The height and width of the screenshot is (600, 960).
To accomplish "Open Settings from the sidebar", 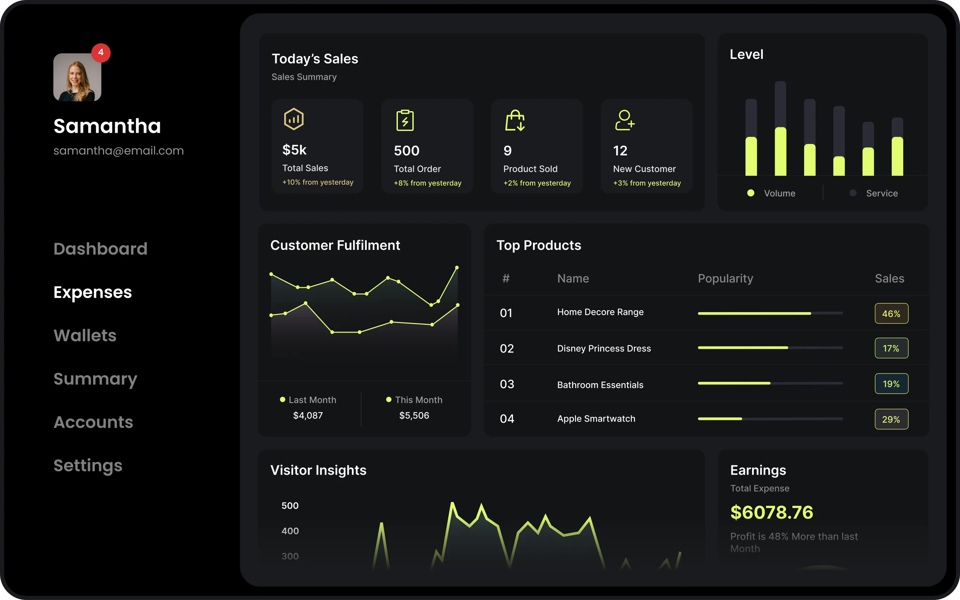I will tap(88, 466).
